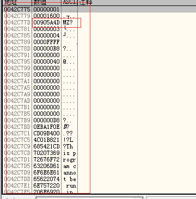196x199 pixels.
Task: Click value 0EBA1F0E
Action: point(46,127)
